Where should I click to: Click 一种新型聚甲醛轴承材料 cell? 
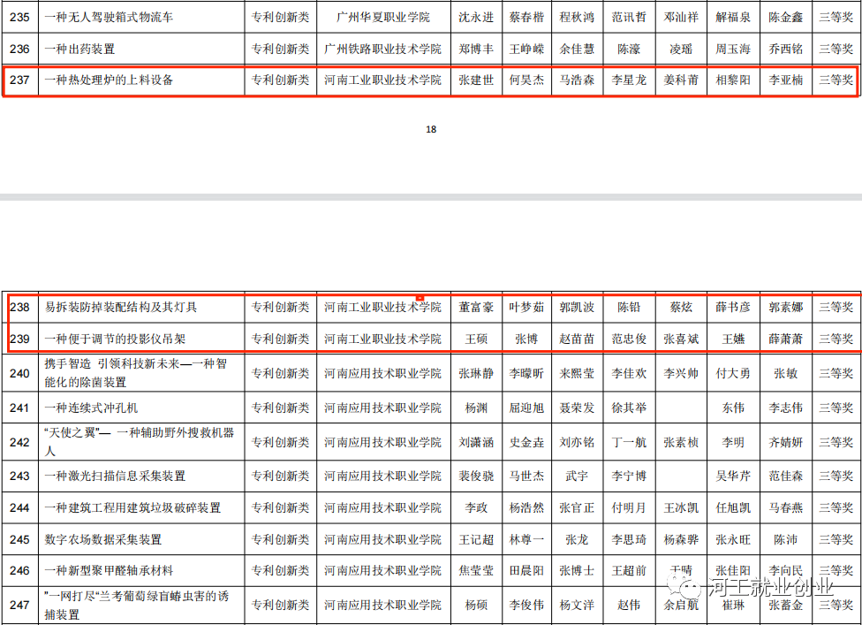click(x=109, y=571)
